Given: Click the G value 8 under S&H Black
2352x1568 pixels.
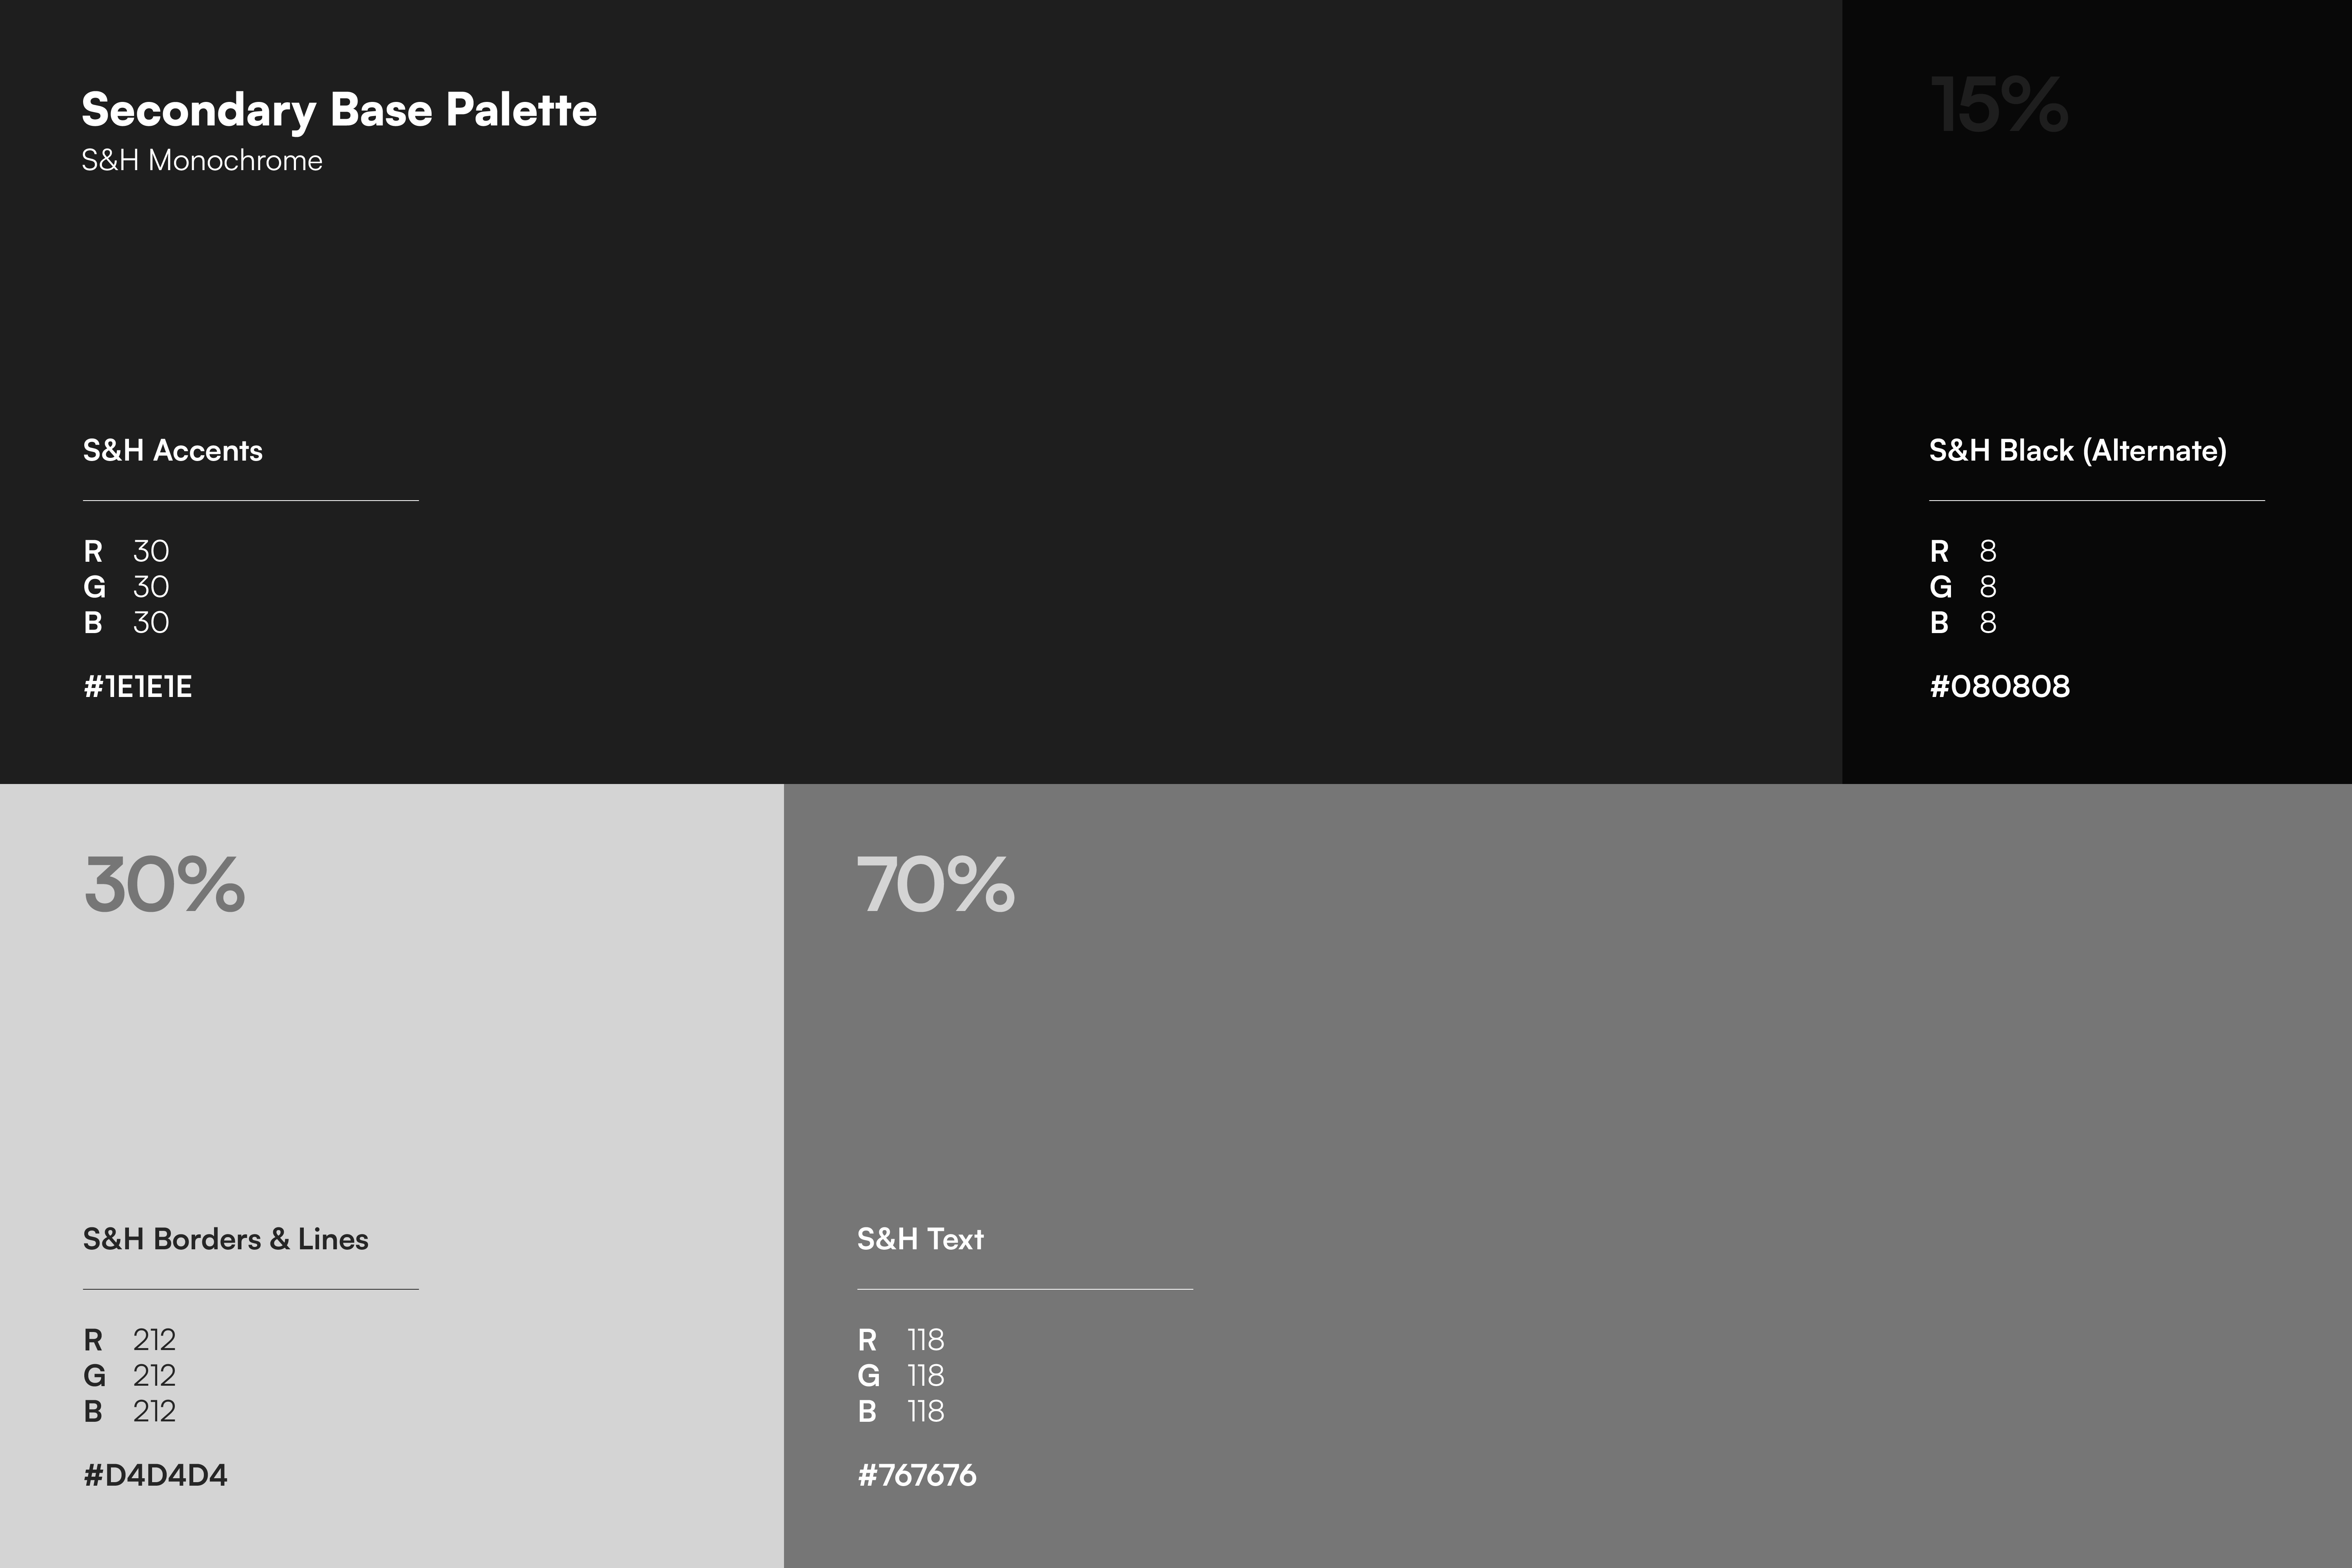Looking at the screenshot, I should (x=1988, y=587).
